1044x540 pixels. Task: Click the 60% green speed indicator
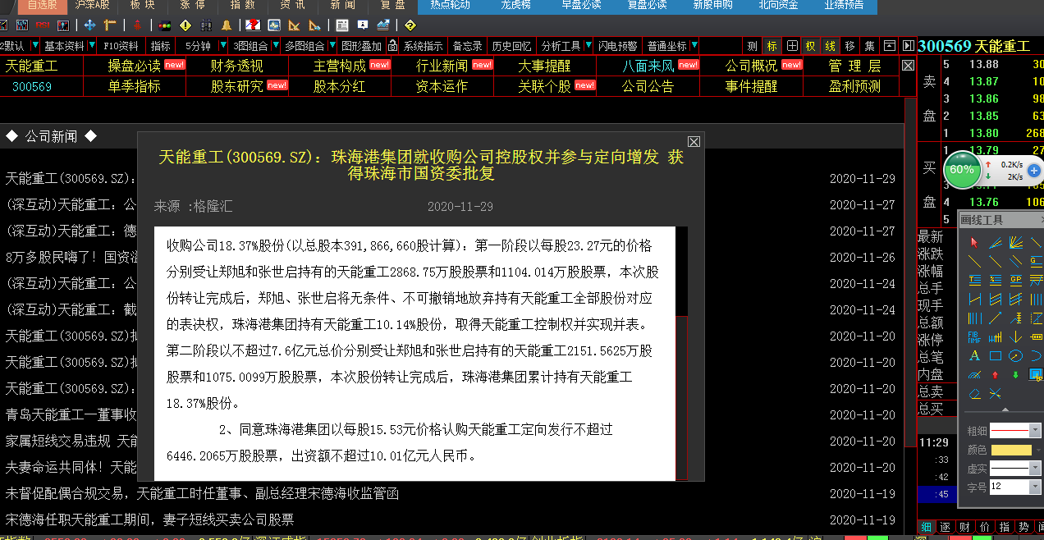click(962, 170)
